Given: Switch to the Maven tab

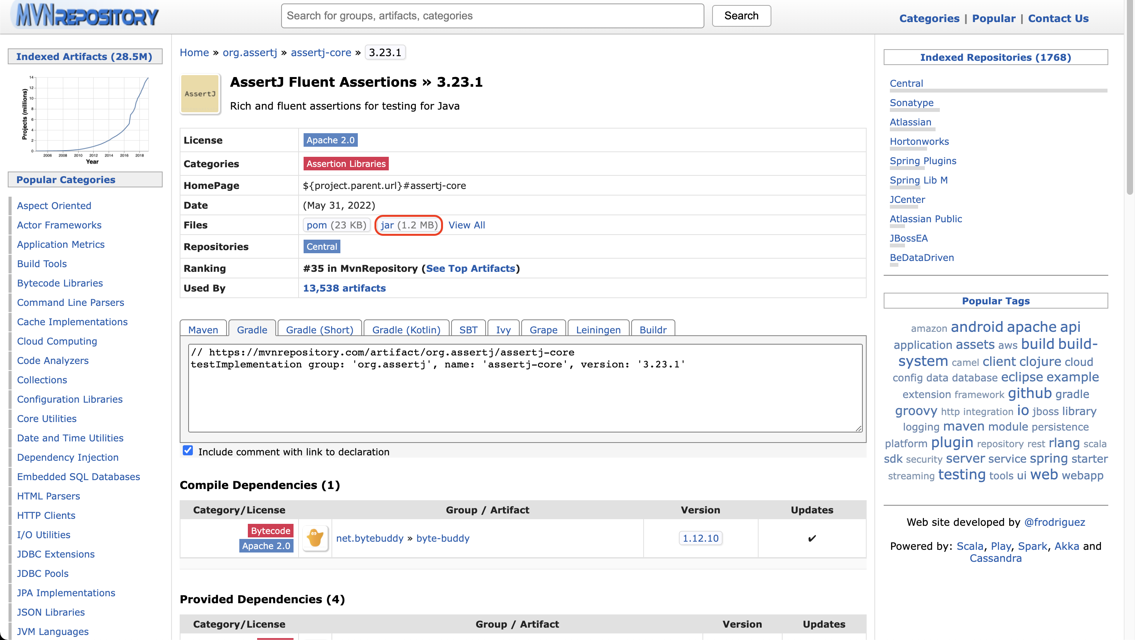Looking at the screenshot, I should click(203, 329).
